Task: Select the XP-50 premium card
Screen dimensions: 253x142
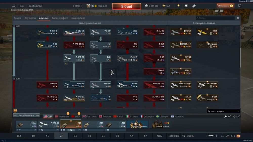Action: [x=181, y=58]
